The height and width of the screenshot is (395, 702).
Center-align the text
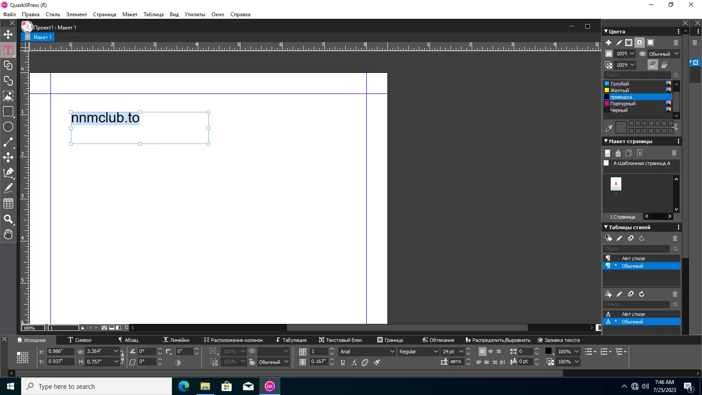(x=491, y=352)
